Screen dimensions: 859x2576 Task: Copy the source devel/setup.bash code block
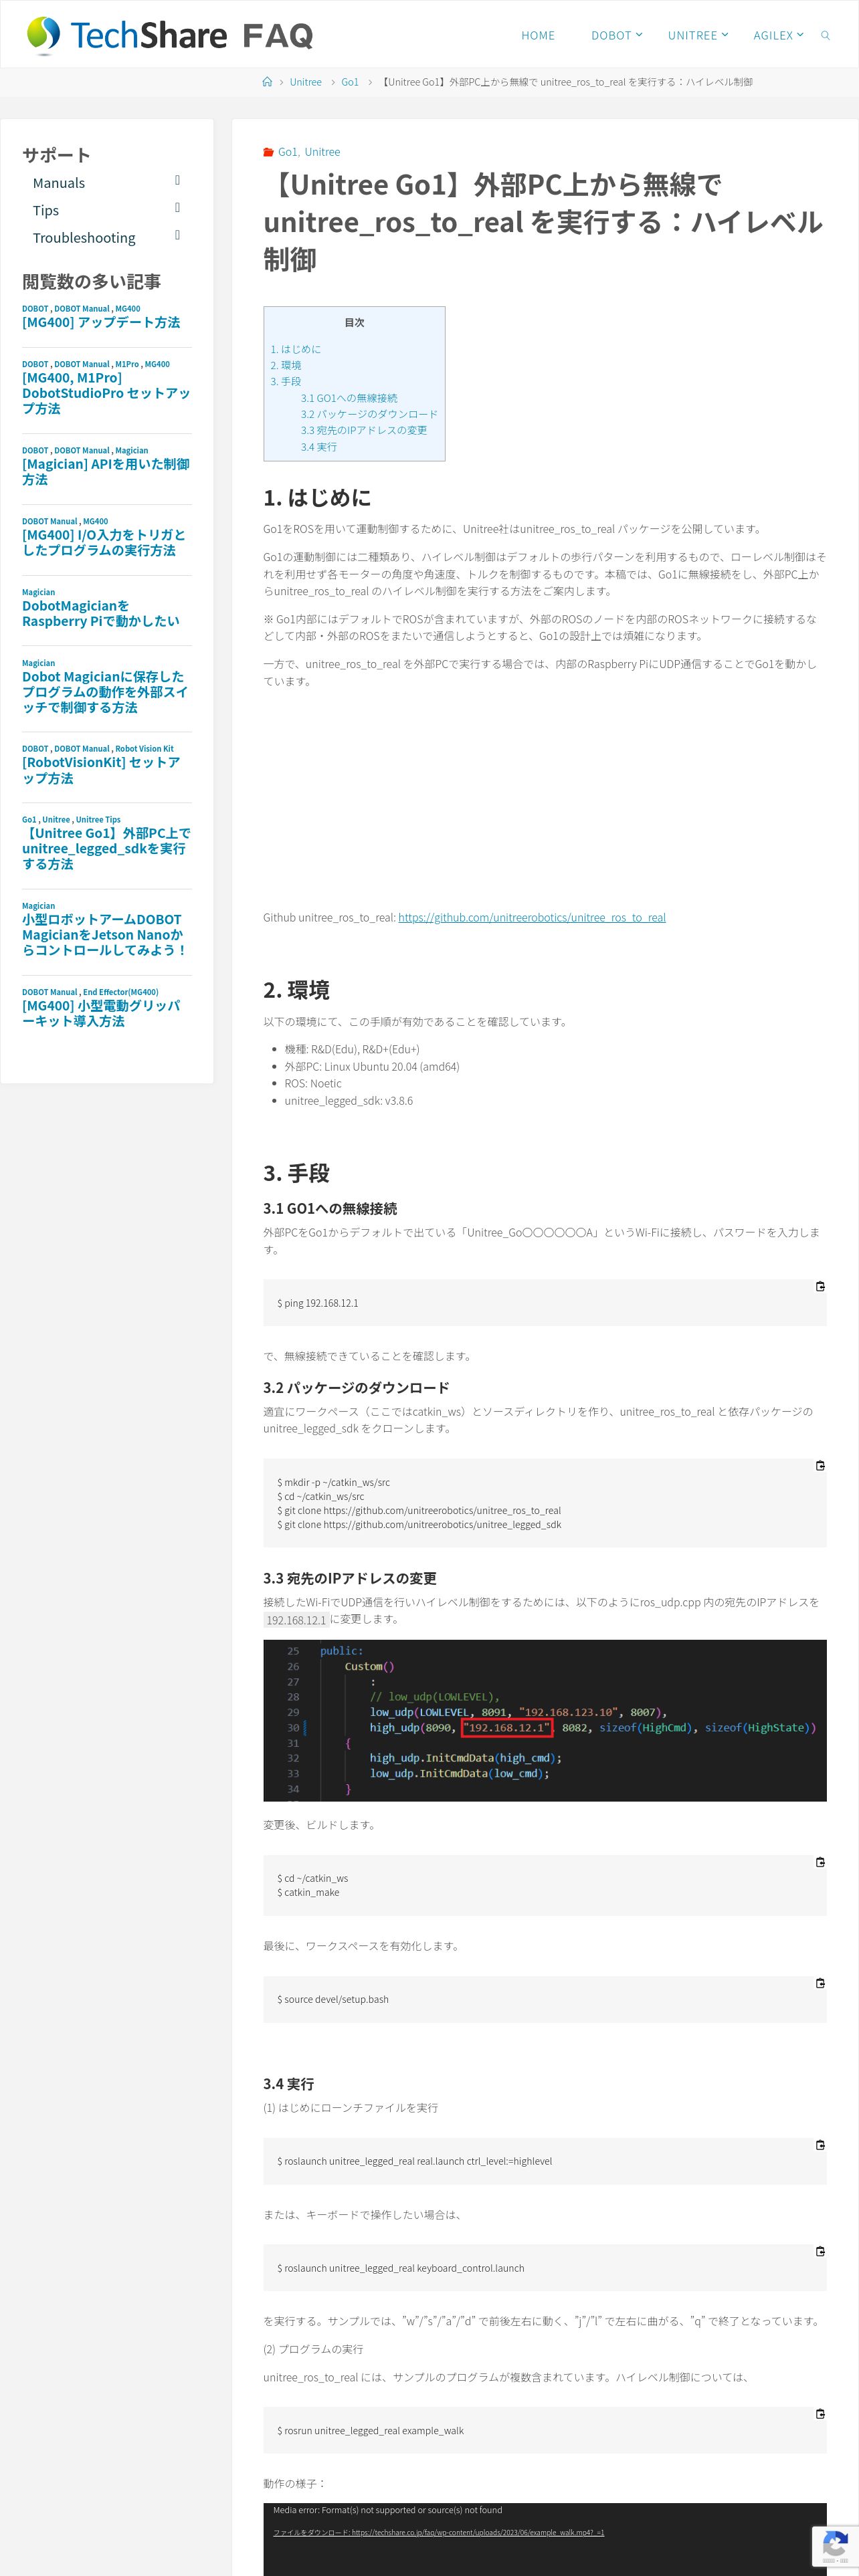click(820, 1983)
